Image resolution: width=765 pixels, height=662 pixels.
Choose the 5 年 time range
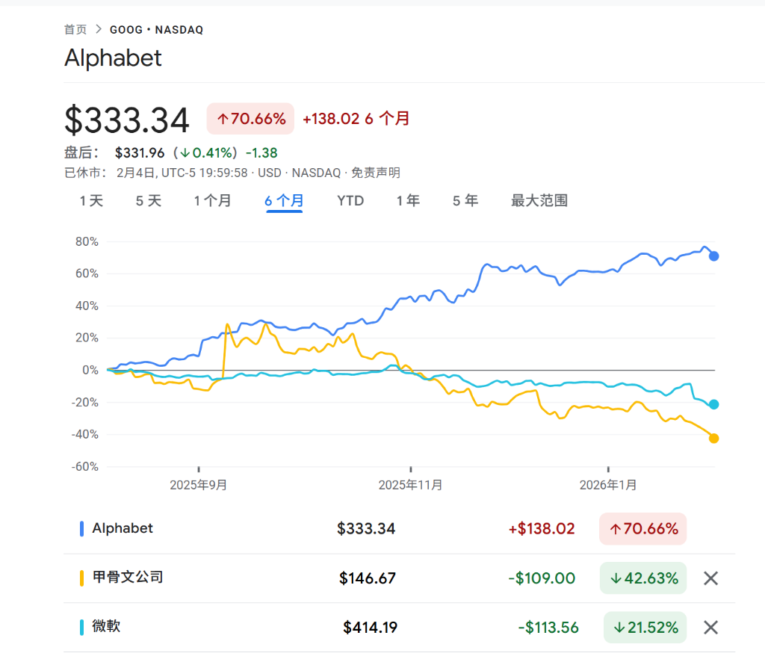point(465,200)
